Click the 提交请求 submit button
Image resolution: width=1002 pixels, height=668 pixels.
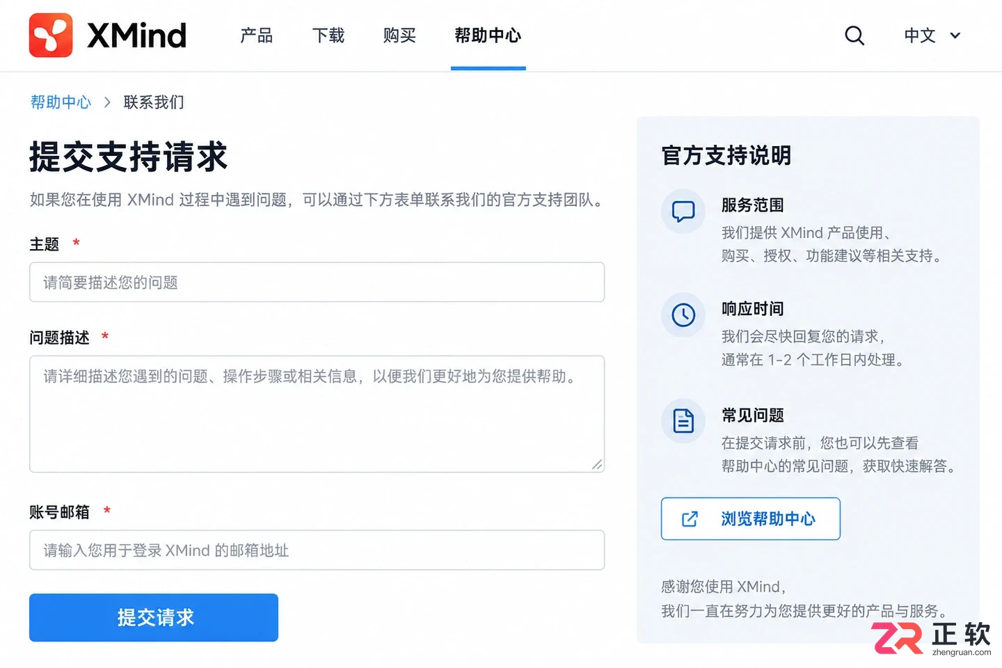tap(154, 617)
